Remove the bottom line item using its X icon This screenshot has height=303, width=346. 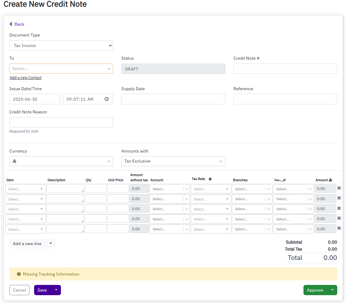(x=339, y=228)
